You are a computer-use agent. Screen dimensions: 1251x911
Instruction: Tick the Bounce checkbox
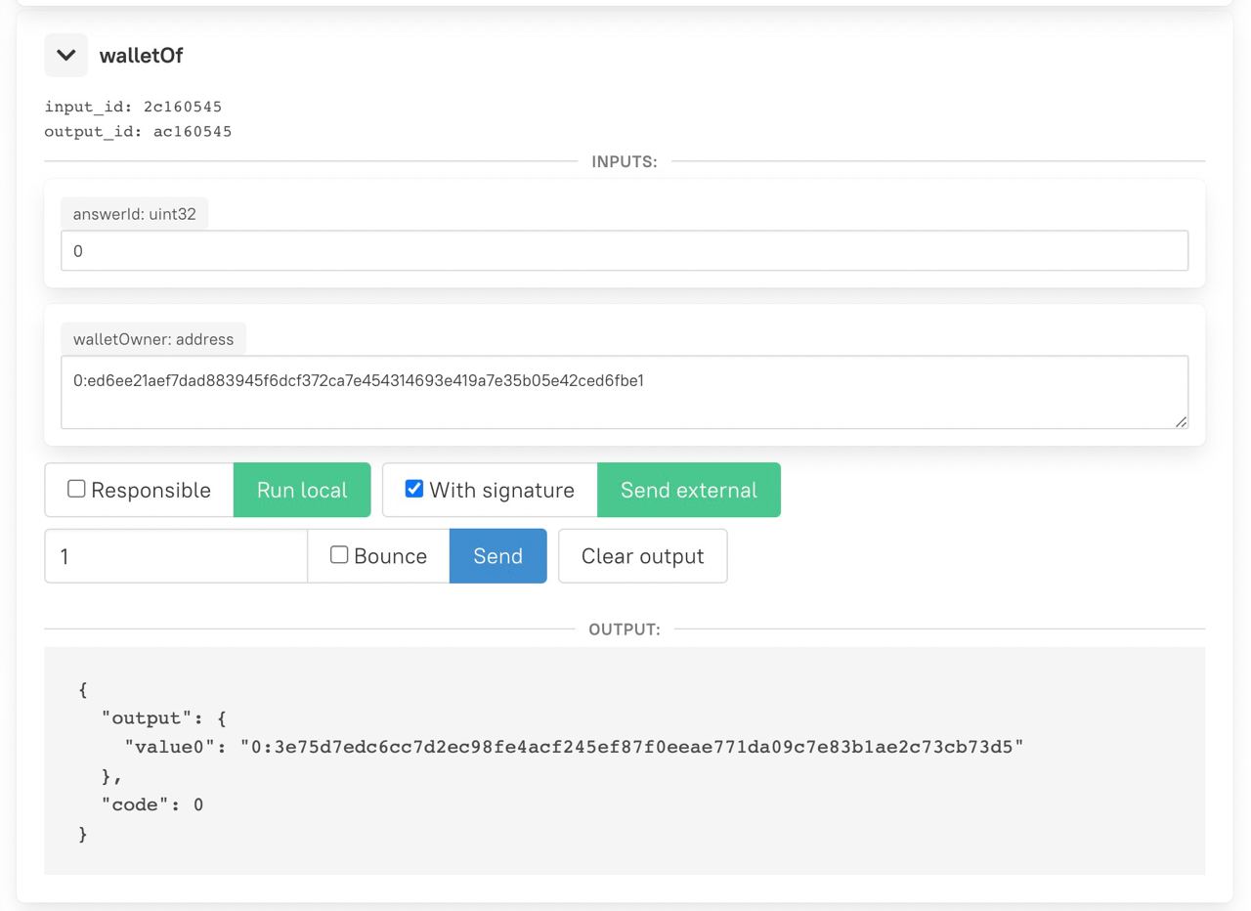tap(339, 555)
